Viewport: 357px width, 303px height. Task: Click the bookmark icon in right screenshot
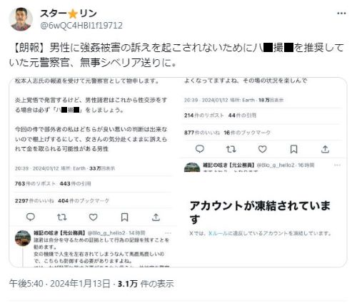(x=293, y=149)
